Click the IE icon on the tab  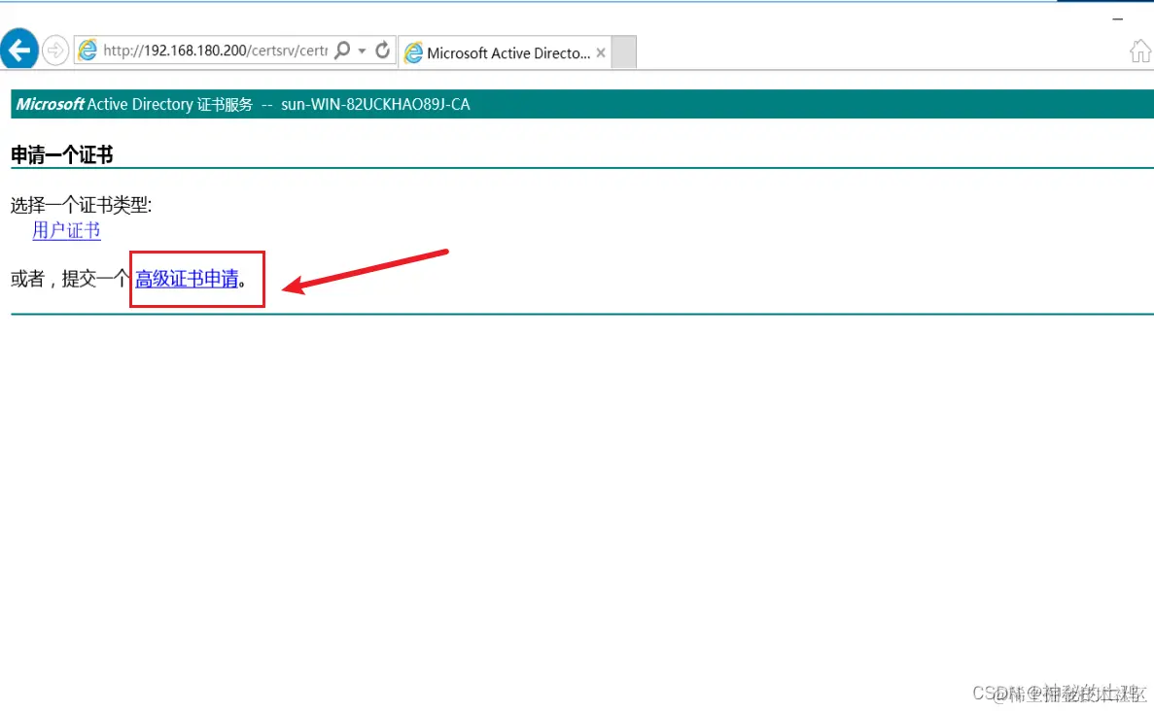(x=414, y=53)
